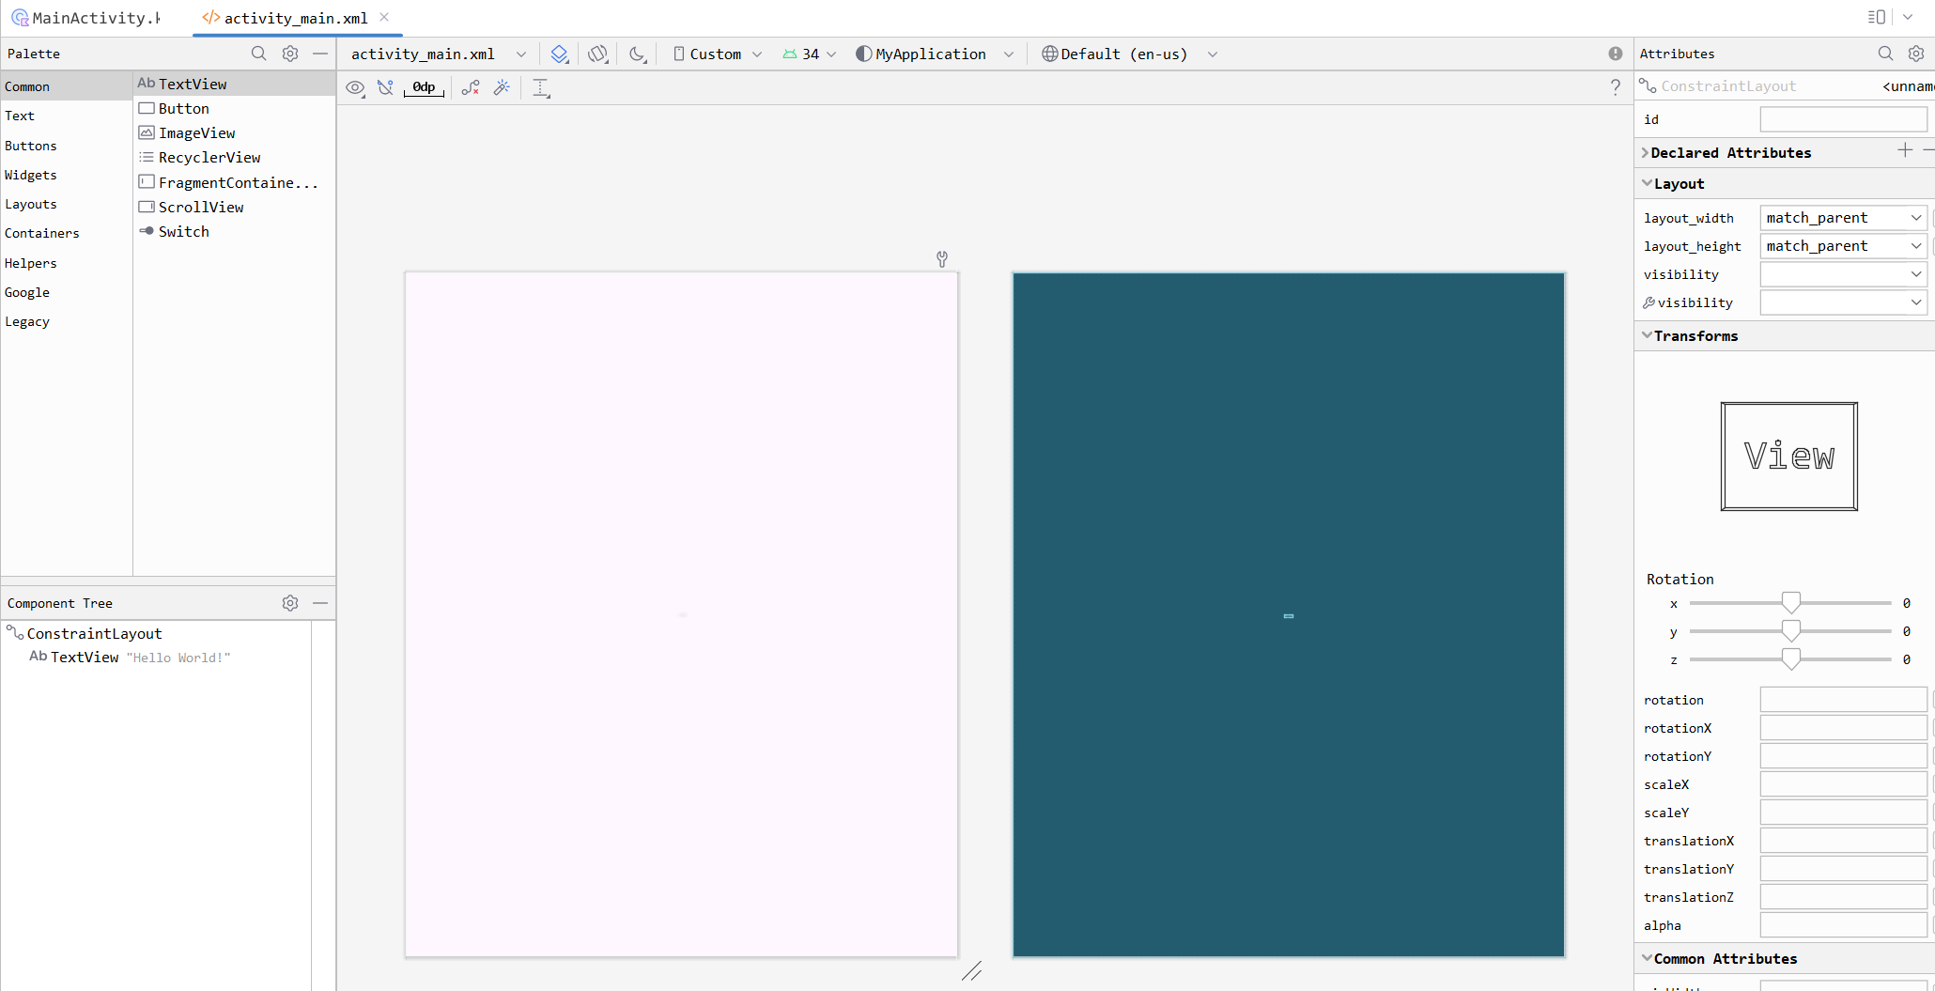Select Widgets palette category

tap(66, 175)
